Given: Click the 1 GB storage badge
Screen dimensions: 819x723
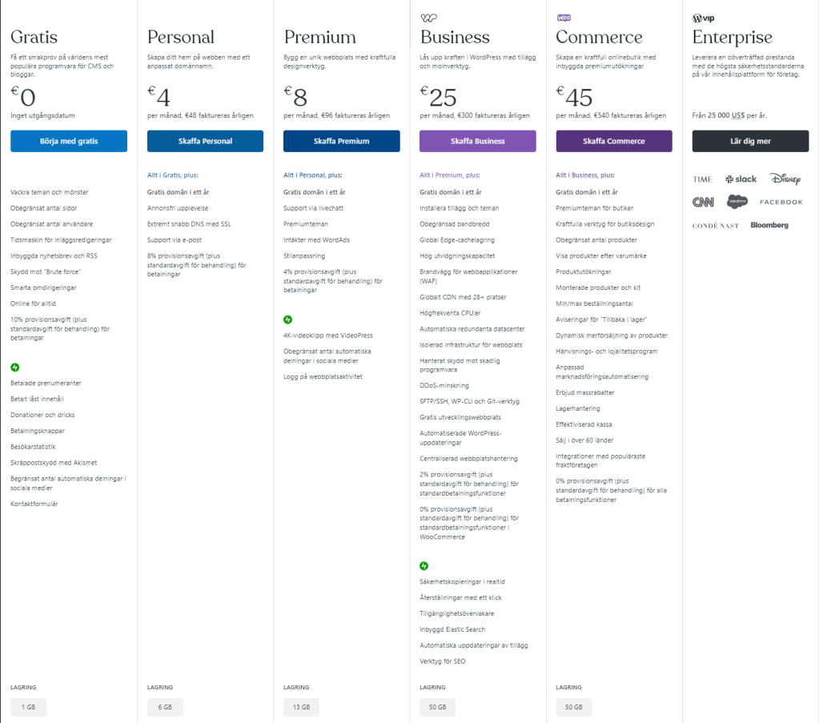Looking at the screenshot, I should [28, 707].
